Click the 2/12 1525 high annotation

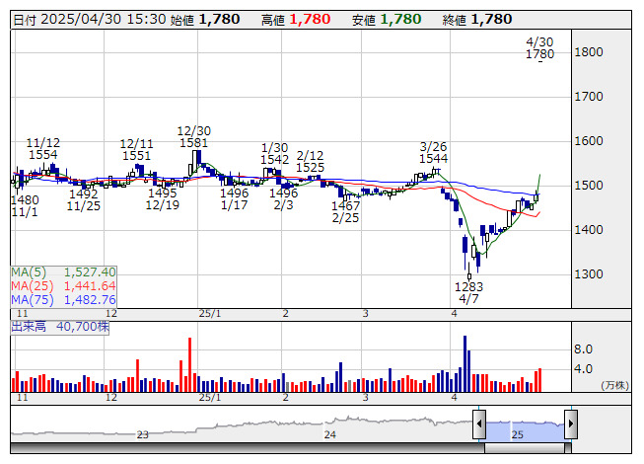click(x=310, y=162)
